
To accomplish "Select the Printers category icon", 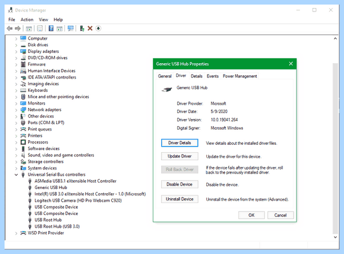I will pyautogui.click(x=23, y=136).
